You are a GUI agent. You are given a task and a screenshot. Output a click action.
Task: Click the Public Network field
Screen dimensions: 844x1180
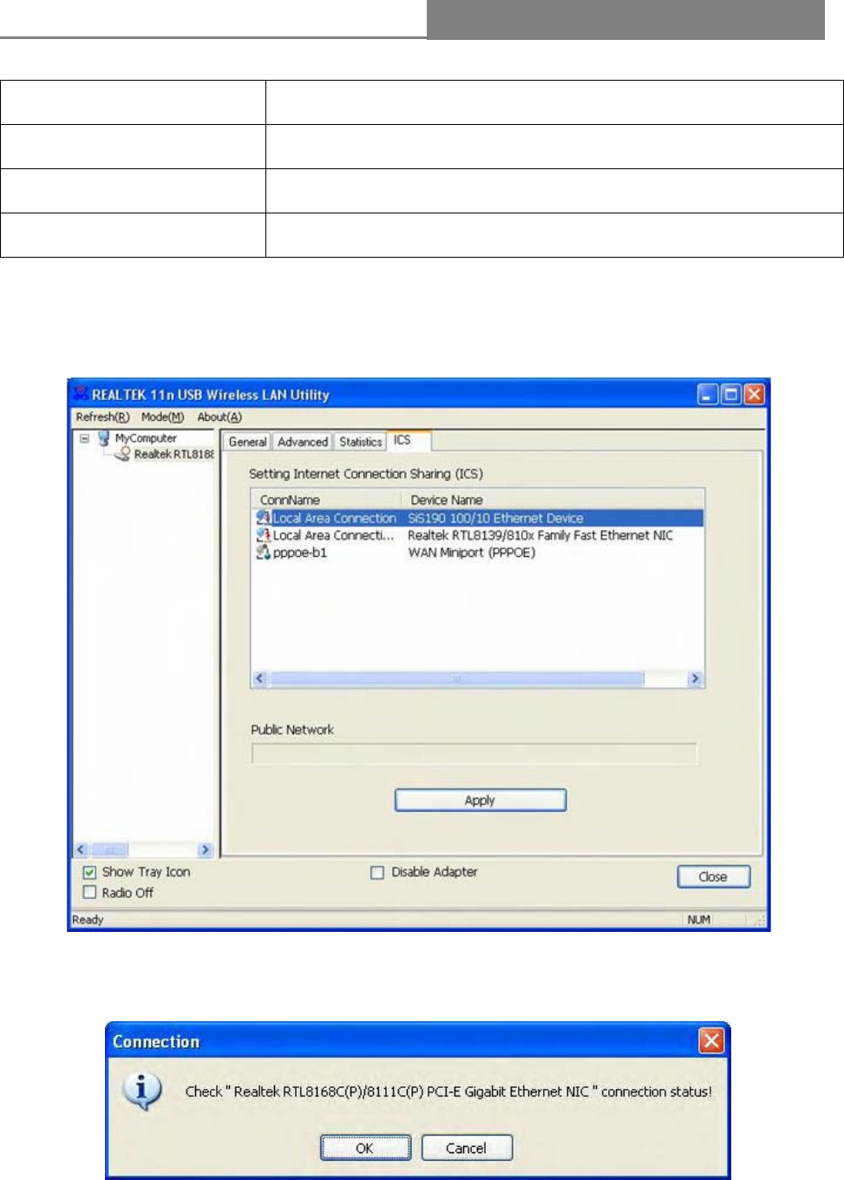[474, 754]
